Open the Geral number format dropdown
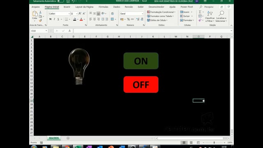This screenshot has height=148, width=263. [x=143, y=14]
